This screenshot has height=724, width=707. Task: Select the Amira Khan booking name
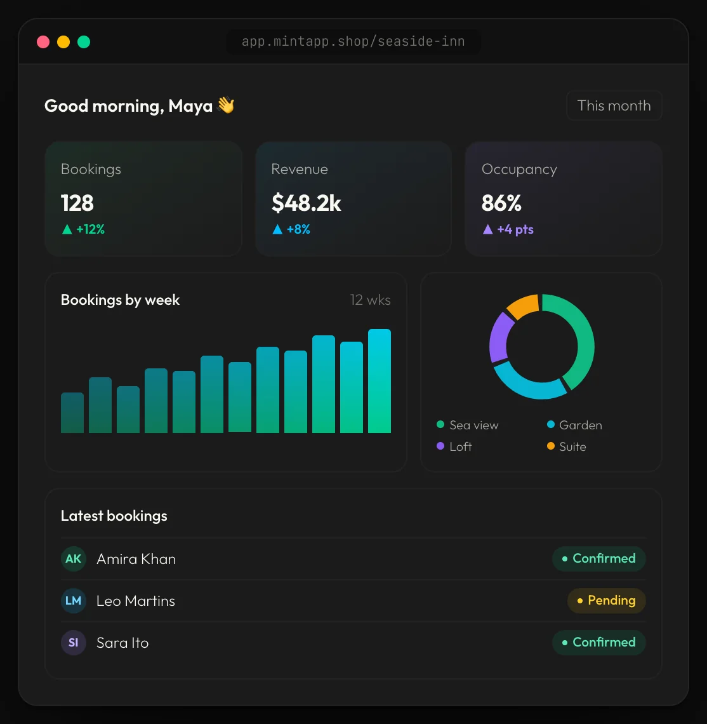click(136, 559)
